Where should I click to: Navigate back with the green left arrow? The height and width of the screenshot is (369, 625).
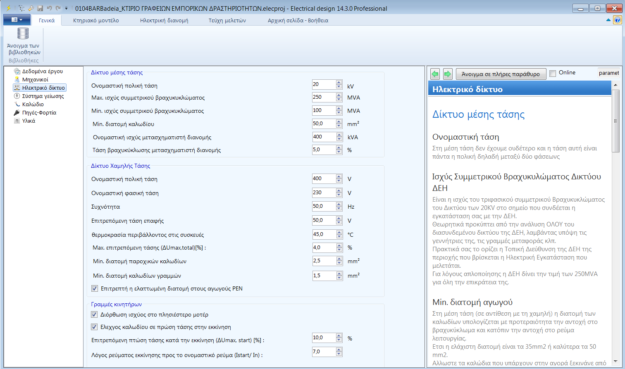click(x=434, y=74)
